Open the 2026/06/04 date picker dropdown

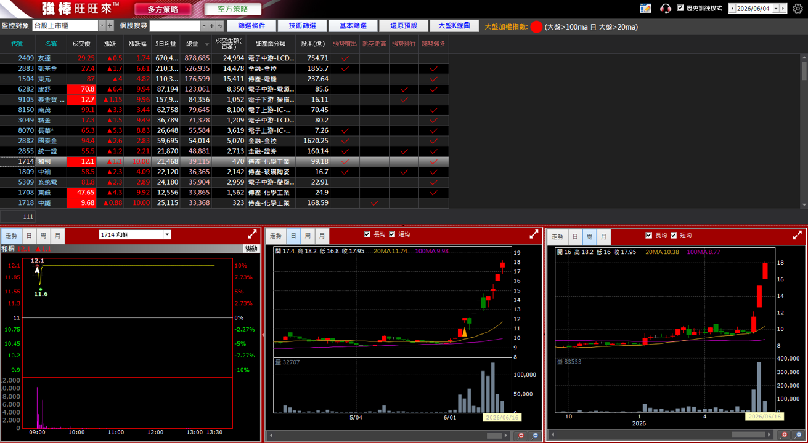pyautogui.click(x=775, y=9)
